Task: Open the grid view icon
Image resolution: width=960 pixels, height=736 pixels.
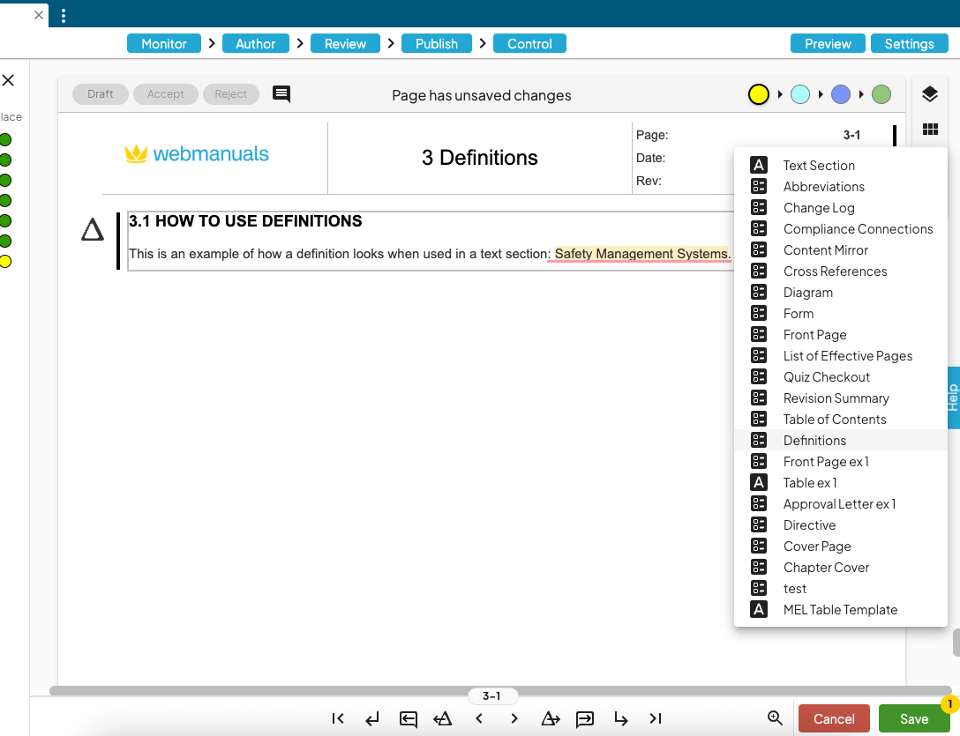Action: (930, 129)
